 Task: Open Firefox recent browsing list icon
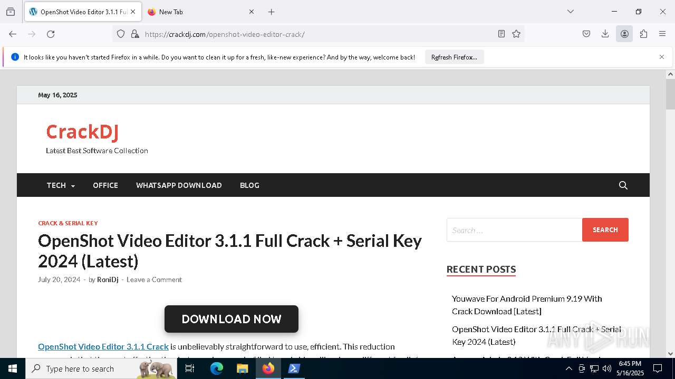(x=11, y=12)
